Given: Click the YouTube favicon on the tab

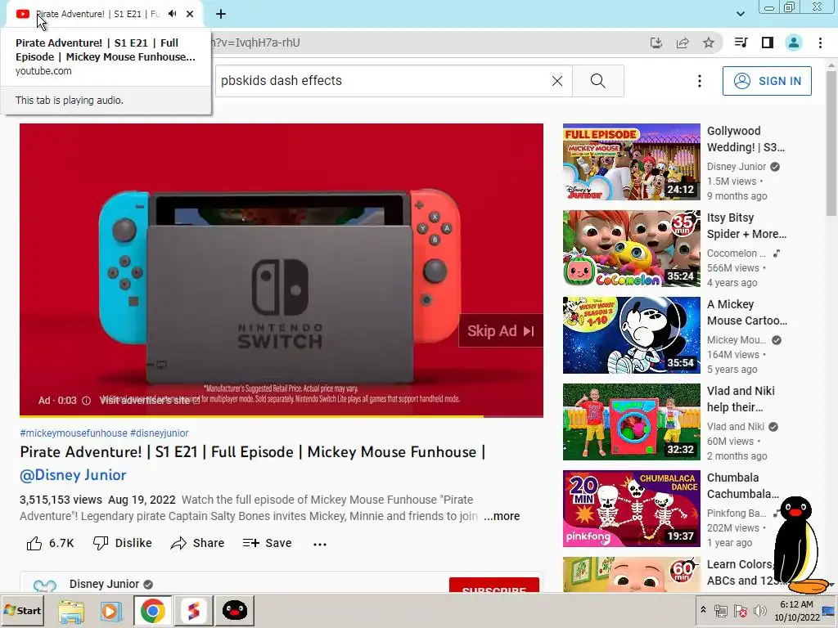Looking at the screenshot, I should pos(22,14).
